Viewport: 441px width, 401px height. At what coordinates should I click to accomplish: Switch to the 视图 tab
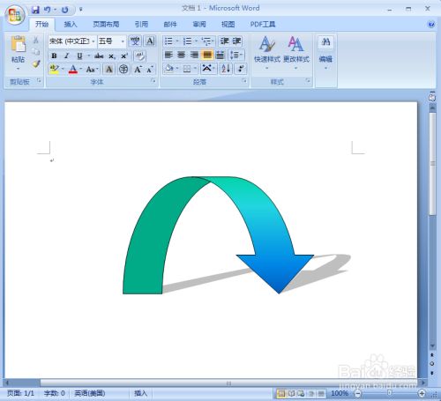pos(228,25)
